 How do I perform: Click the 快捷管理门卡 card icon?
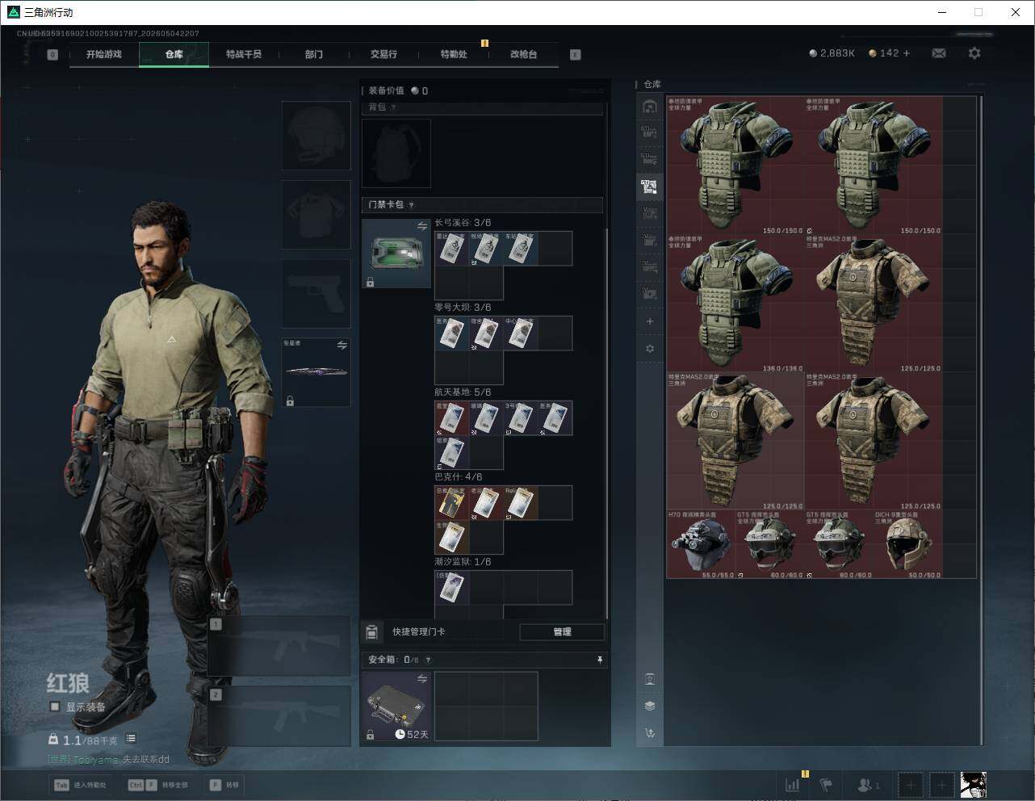click(x=372, y=631)
